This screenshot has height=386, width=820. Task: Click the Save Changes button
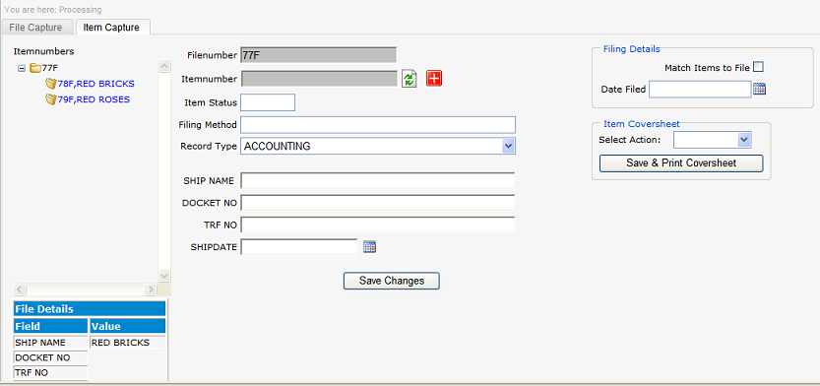pyautogui.click(x=391, y=281)
